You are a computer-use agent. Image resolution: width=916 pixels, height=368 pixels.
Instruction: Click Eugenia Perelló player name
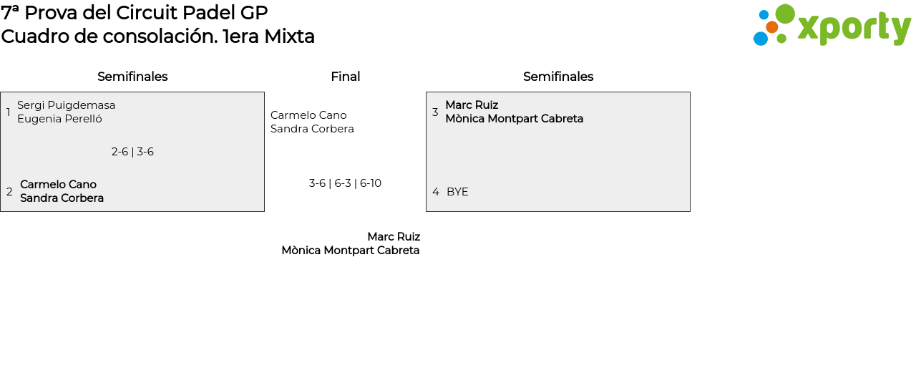point(59,119)
